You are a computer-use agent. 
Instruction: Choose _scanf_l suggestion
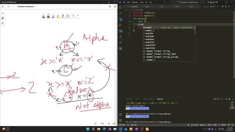[169, 60]
